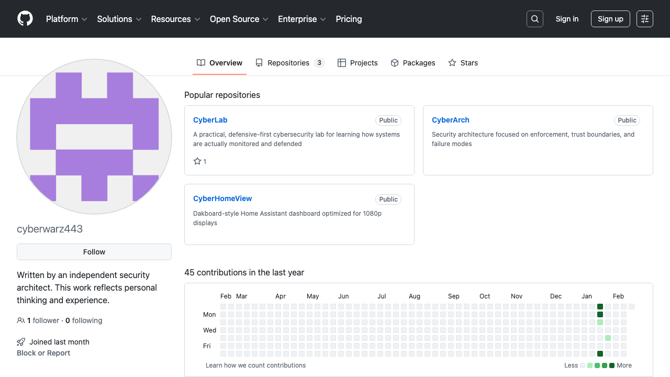Click the followers people icon

(21, 320)
